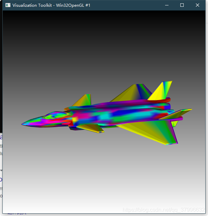Click the far-side main wing behind fuselage
Image resolution: width=208 pixels, height=216 pixels.
click(x=132, y=93)
